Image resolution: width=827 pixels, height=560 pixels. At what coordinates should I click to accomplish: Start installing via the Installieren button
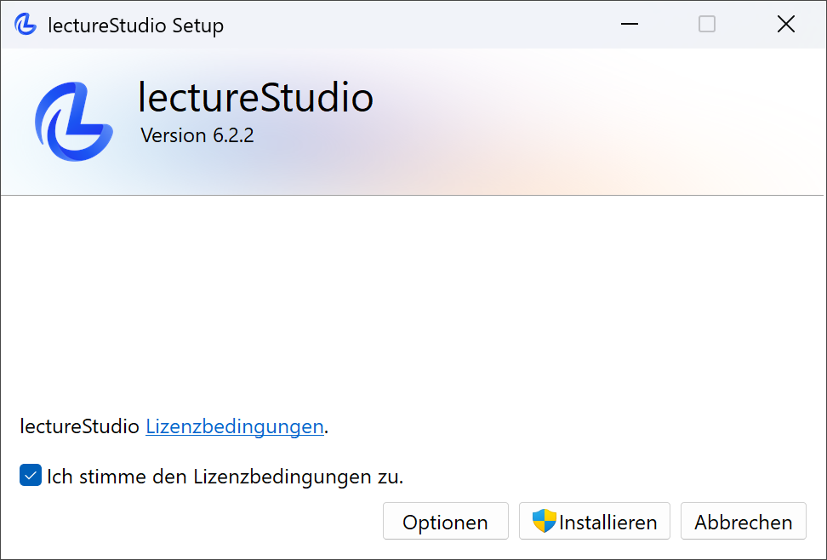pos(594,521)
